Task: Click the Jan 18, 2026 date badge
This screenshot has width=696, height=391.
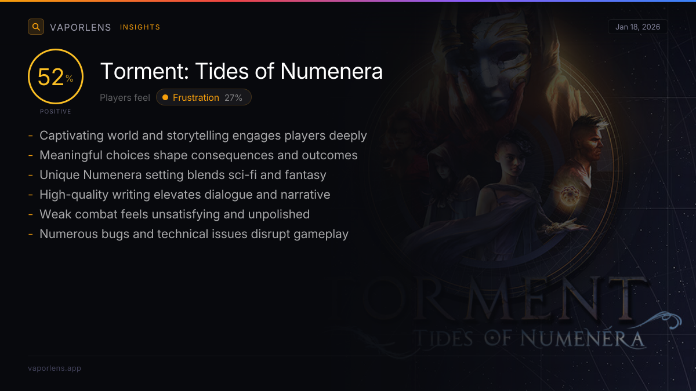Action: click(x=637, y=27)
